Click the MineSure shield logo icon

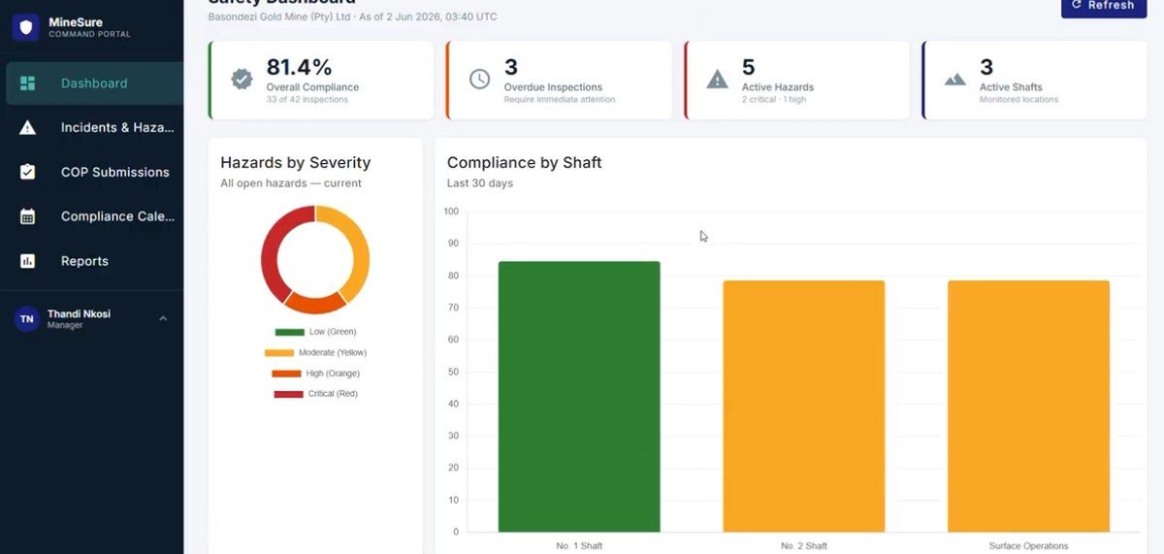(26, 27)
